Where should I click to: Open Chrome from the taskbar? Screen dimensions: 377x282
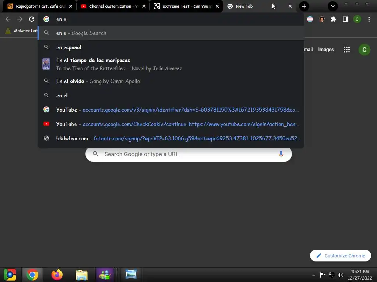[x=32, y=275]
